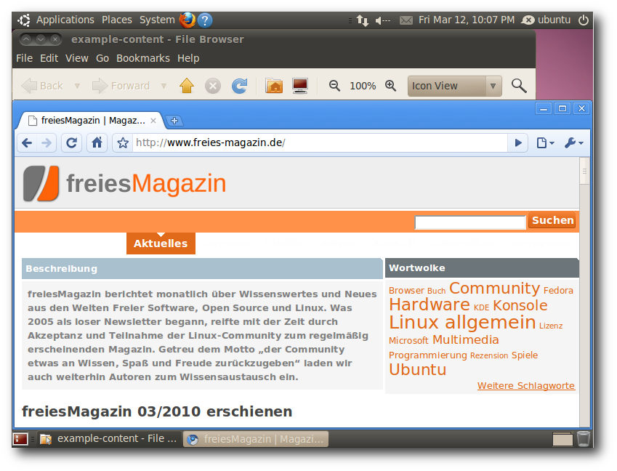Image resolution: width=617 pixels, height=471 pixels.
Task: Open the Fedora tag in Wortwolke
Action: (x=558, y=291)
